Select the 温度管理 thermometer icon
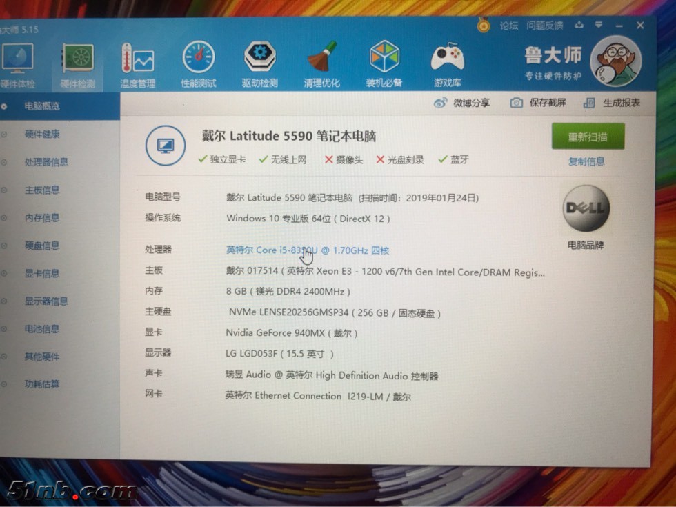The width and height of the screenshot is (676, 507). click(137, 62)
